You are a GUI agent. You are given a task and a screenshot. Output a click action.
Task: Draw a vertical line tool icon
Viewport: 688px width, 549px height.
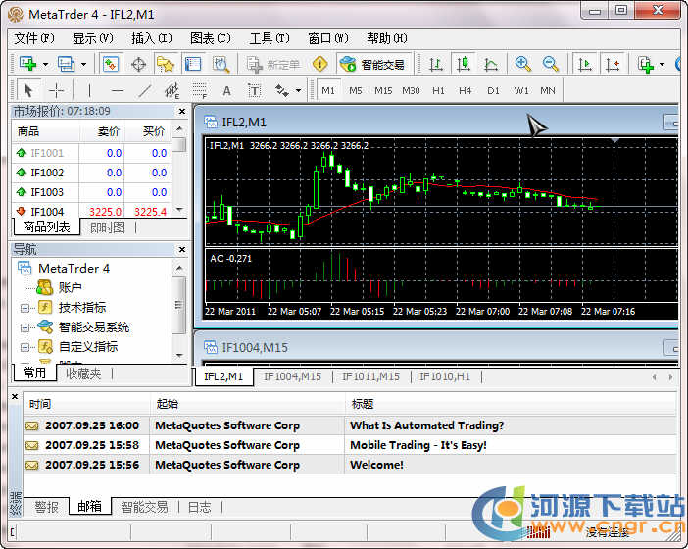[90, 90]
